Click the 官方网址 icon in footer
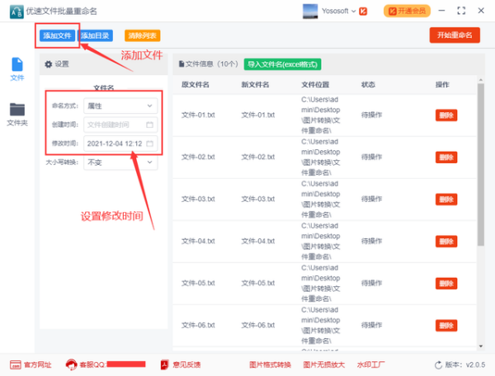This screenshot has width=495, height=376. point(15,364)
